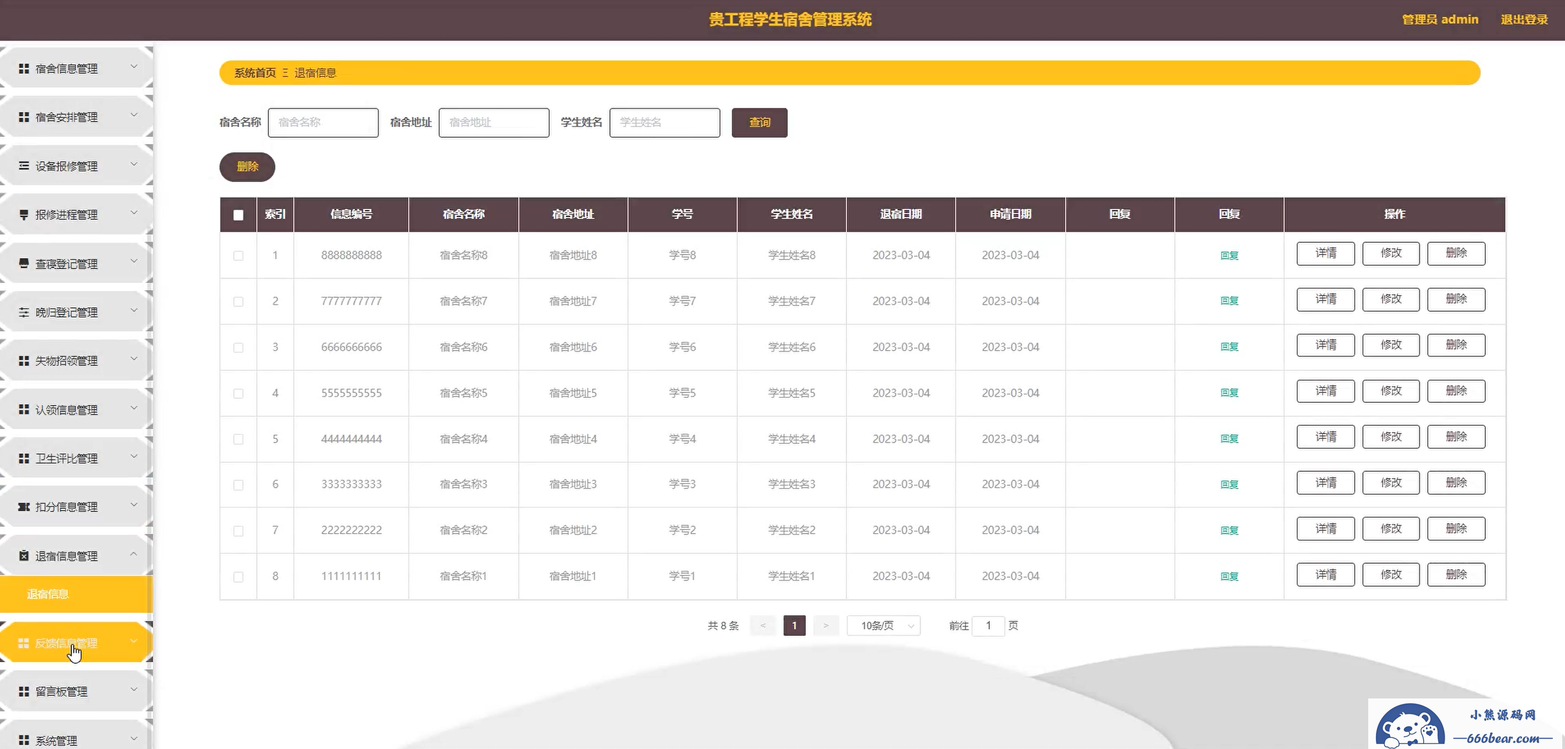1565x749 pixels.
Task: Click the 宿舍信息管理 grid icon
Action: (x=24, y=69)
